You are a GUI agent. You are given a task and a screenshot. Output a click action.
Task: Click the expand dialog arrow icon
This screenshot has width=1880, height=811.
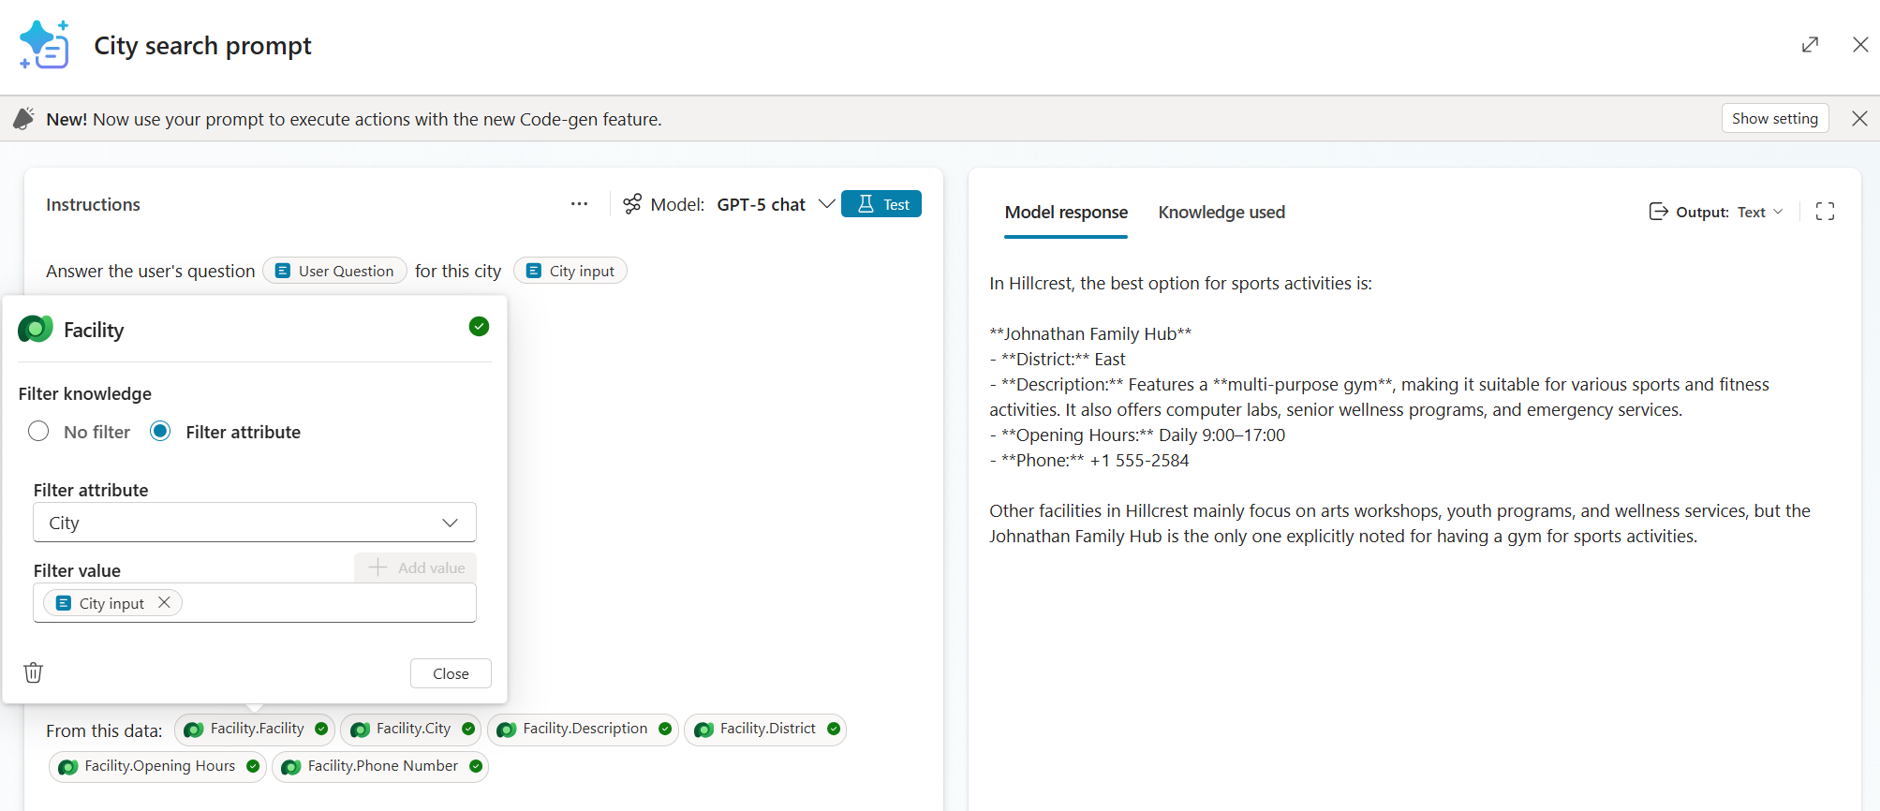tap(1810, 45)
